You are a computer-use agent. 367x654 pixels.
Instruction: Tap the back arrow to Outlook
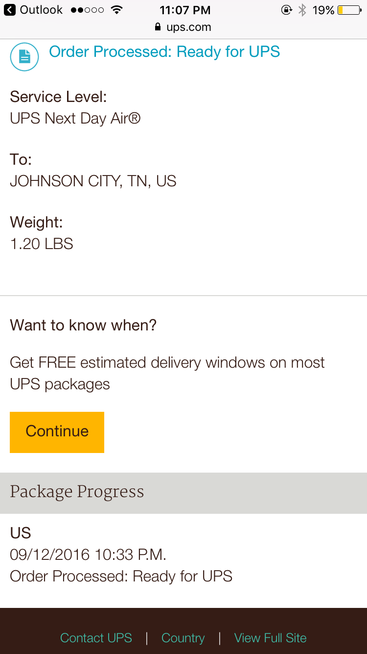(x=9, y=10)
